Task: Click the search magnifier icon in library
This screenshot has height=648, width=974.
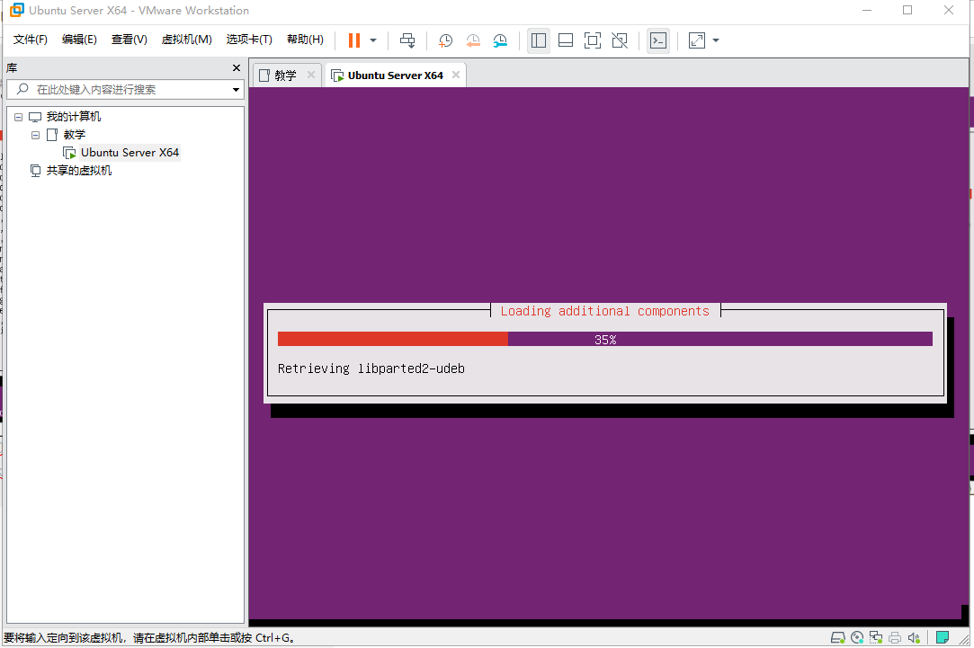Action: pyautogui.click(x=22, y=89)
